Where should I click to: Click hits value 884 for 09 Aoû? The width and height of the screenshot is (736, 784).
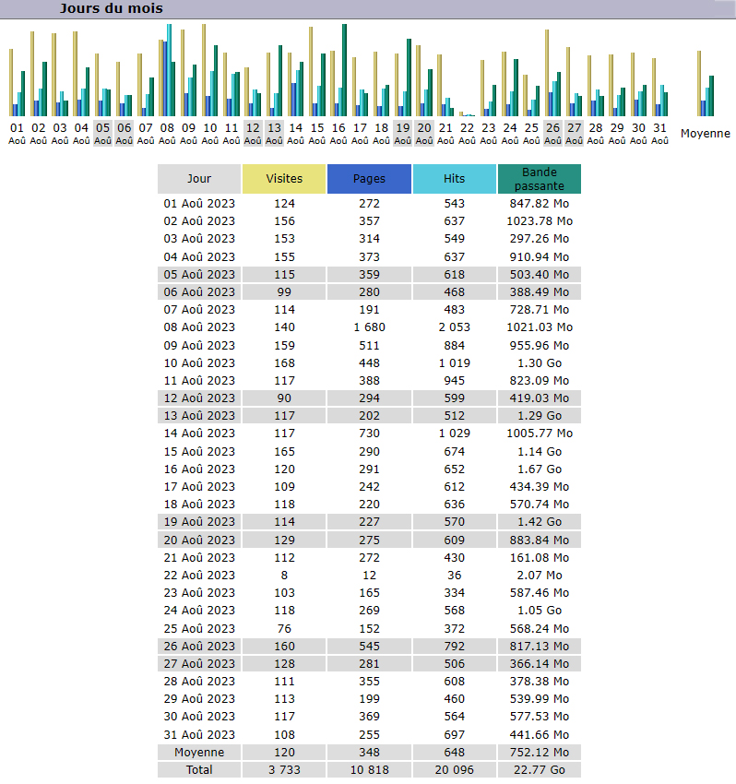point(454,346)
